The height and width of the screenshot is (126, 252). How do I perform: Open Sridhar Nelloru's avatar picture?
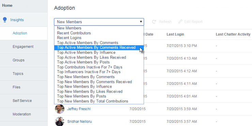(x=60, y=122)
